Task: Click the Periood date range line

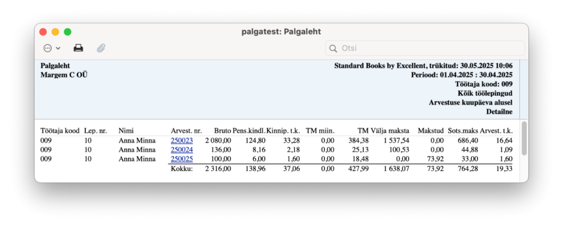Action: point(462,75)
